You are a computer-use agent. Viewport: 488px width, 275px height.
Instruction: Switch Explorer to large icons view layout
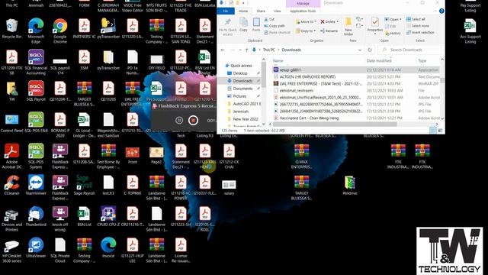coord(440,131)
